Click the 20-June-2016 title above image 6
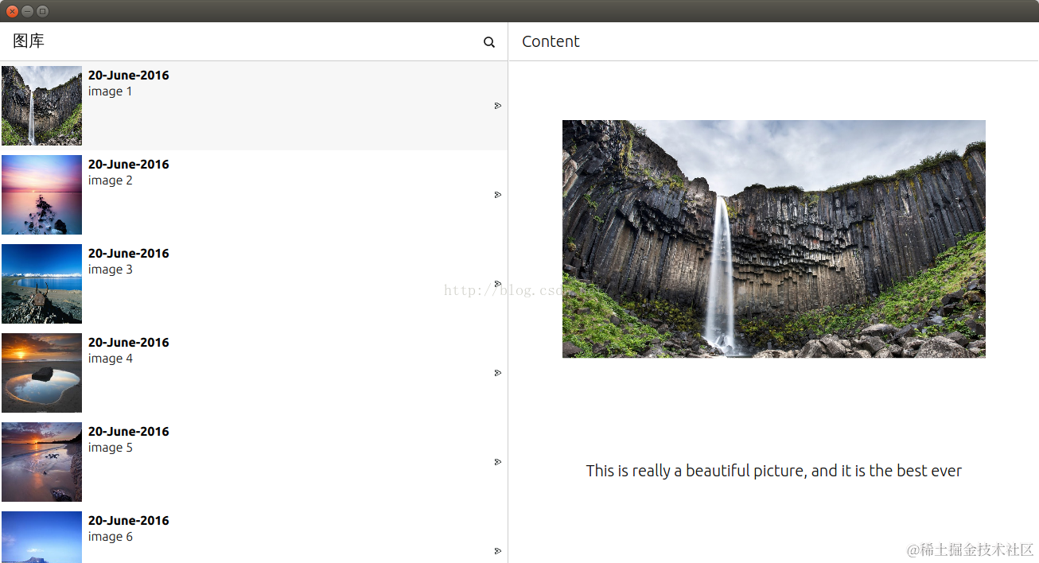This screenshot has width=1039, height=563. coord(129,521)
